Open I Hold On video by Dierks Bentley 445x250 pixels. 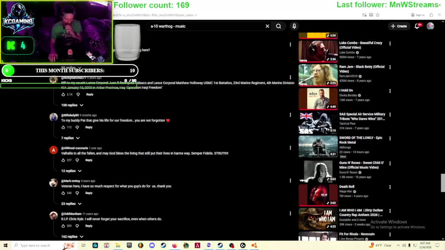tap(346, 90)
